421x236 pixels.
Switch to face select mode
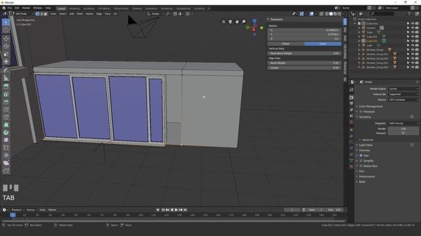click(x=45, y=14)
